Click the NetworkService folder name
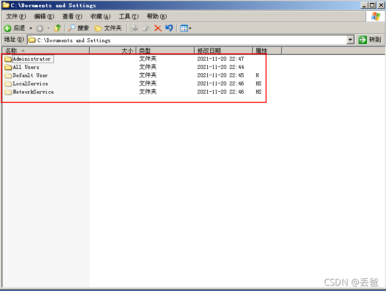Image resolution: width=386 pixels, height=291 pixels. [x=33, y=92]
